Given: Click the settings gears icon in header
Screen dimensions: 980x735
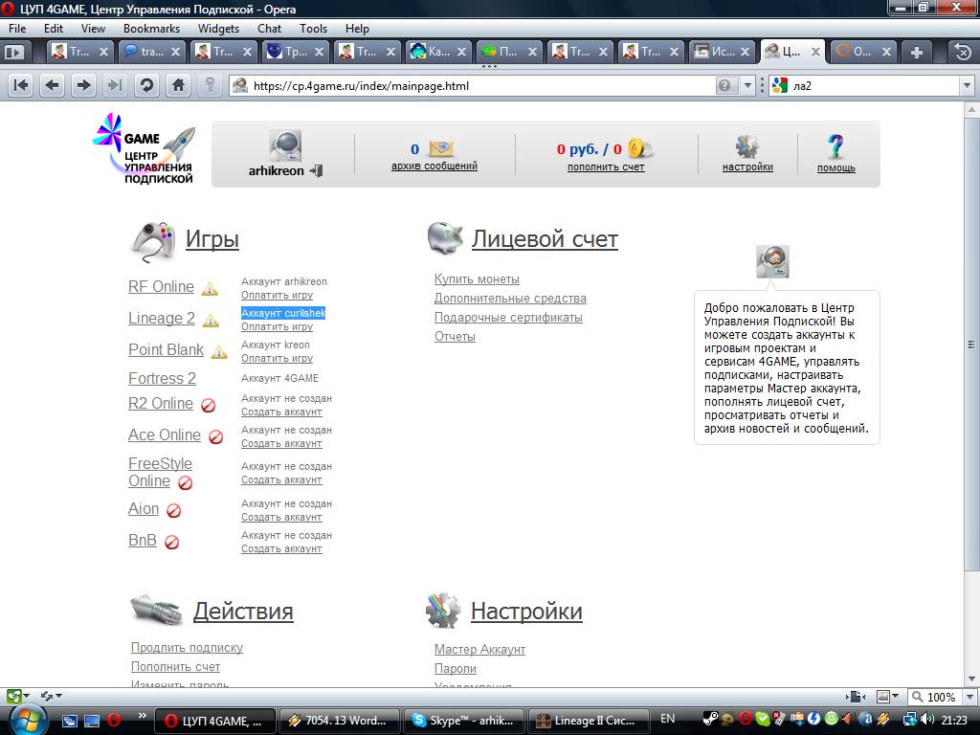Looking at the screenshot, I should tap(746, 146).
